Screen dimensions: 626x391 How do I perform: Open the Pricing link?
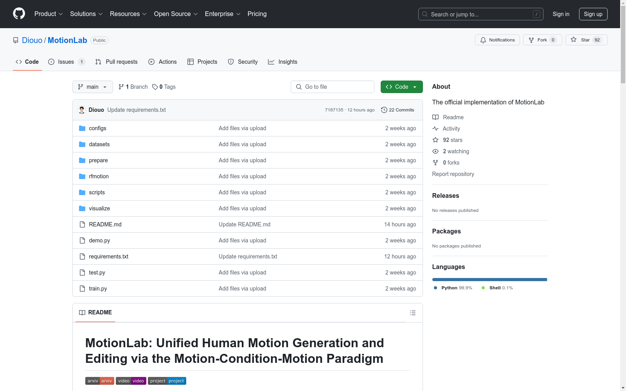(x=257, y=14)
